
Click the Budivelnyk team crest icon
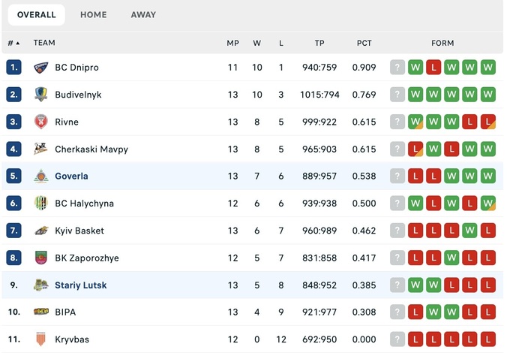[41, 95]
